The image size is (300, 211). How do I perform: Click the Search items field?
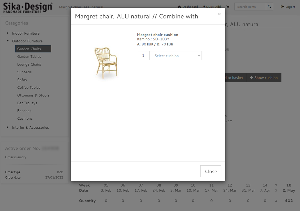coord(250,7)
